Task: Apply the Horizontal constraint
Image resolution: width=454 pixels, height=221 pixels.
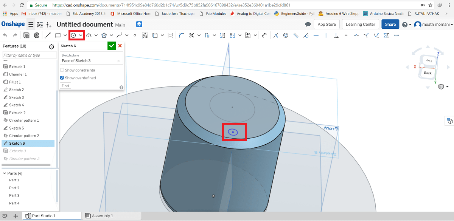Action: (316, 36)
